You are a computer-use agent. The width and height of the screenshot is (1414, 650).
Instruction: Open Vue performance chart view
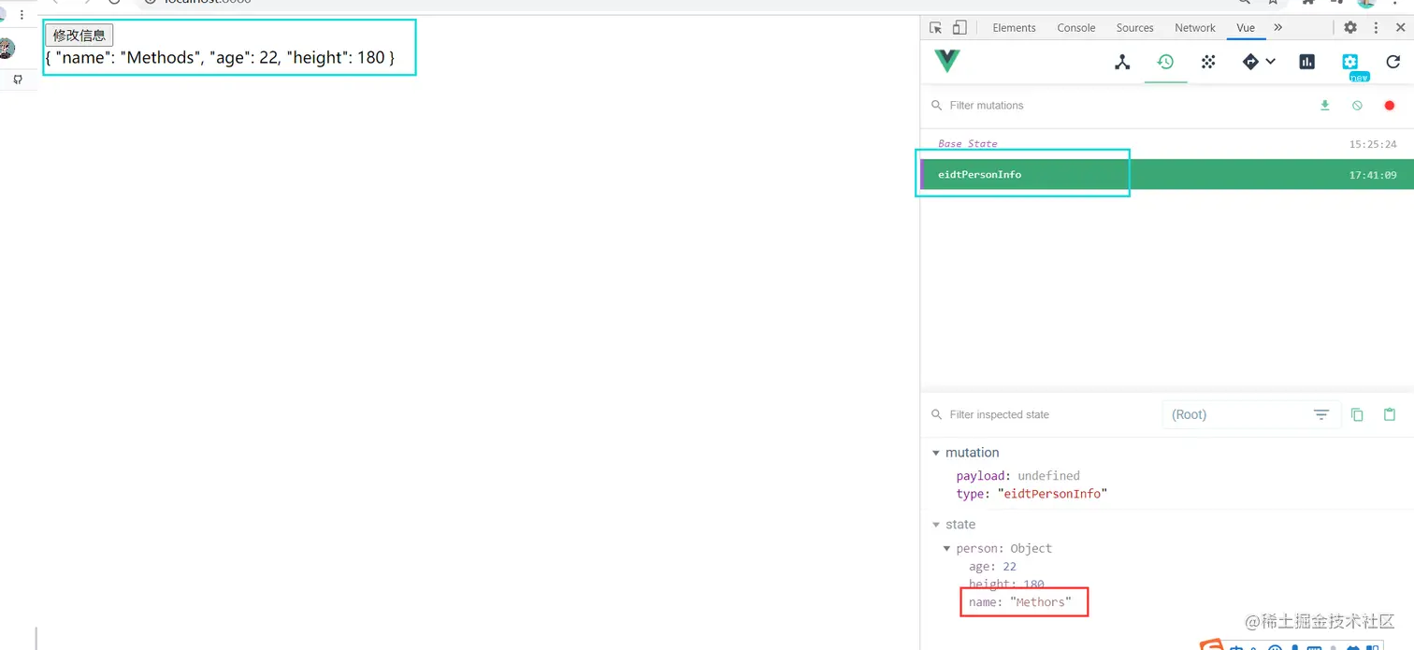click(1307, 62)
